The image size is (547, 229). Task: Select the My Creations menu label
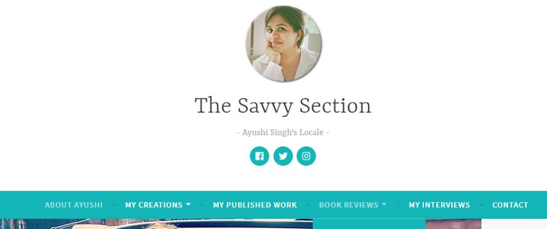click(154, 205)
